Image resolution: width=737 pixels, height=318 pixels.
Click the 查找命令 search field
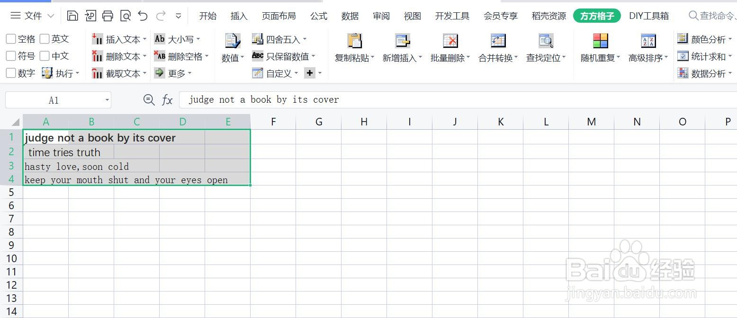point(712,16)
